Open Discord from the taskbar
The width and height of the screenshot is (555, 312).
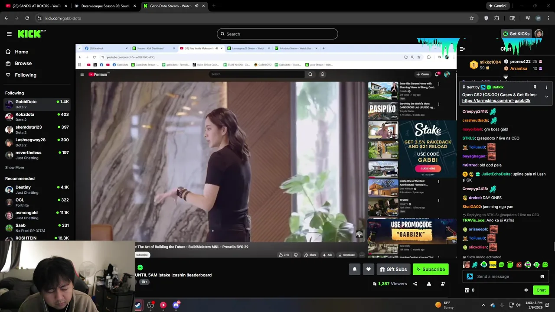[176, 305]
